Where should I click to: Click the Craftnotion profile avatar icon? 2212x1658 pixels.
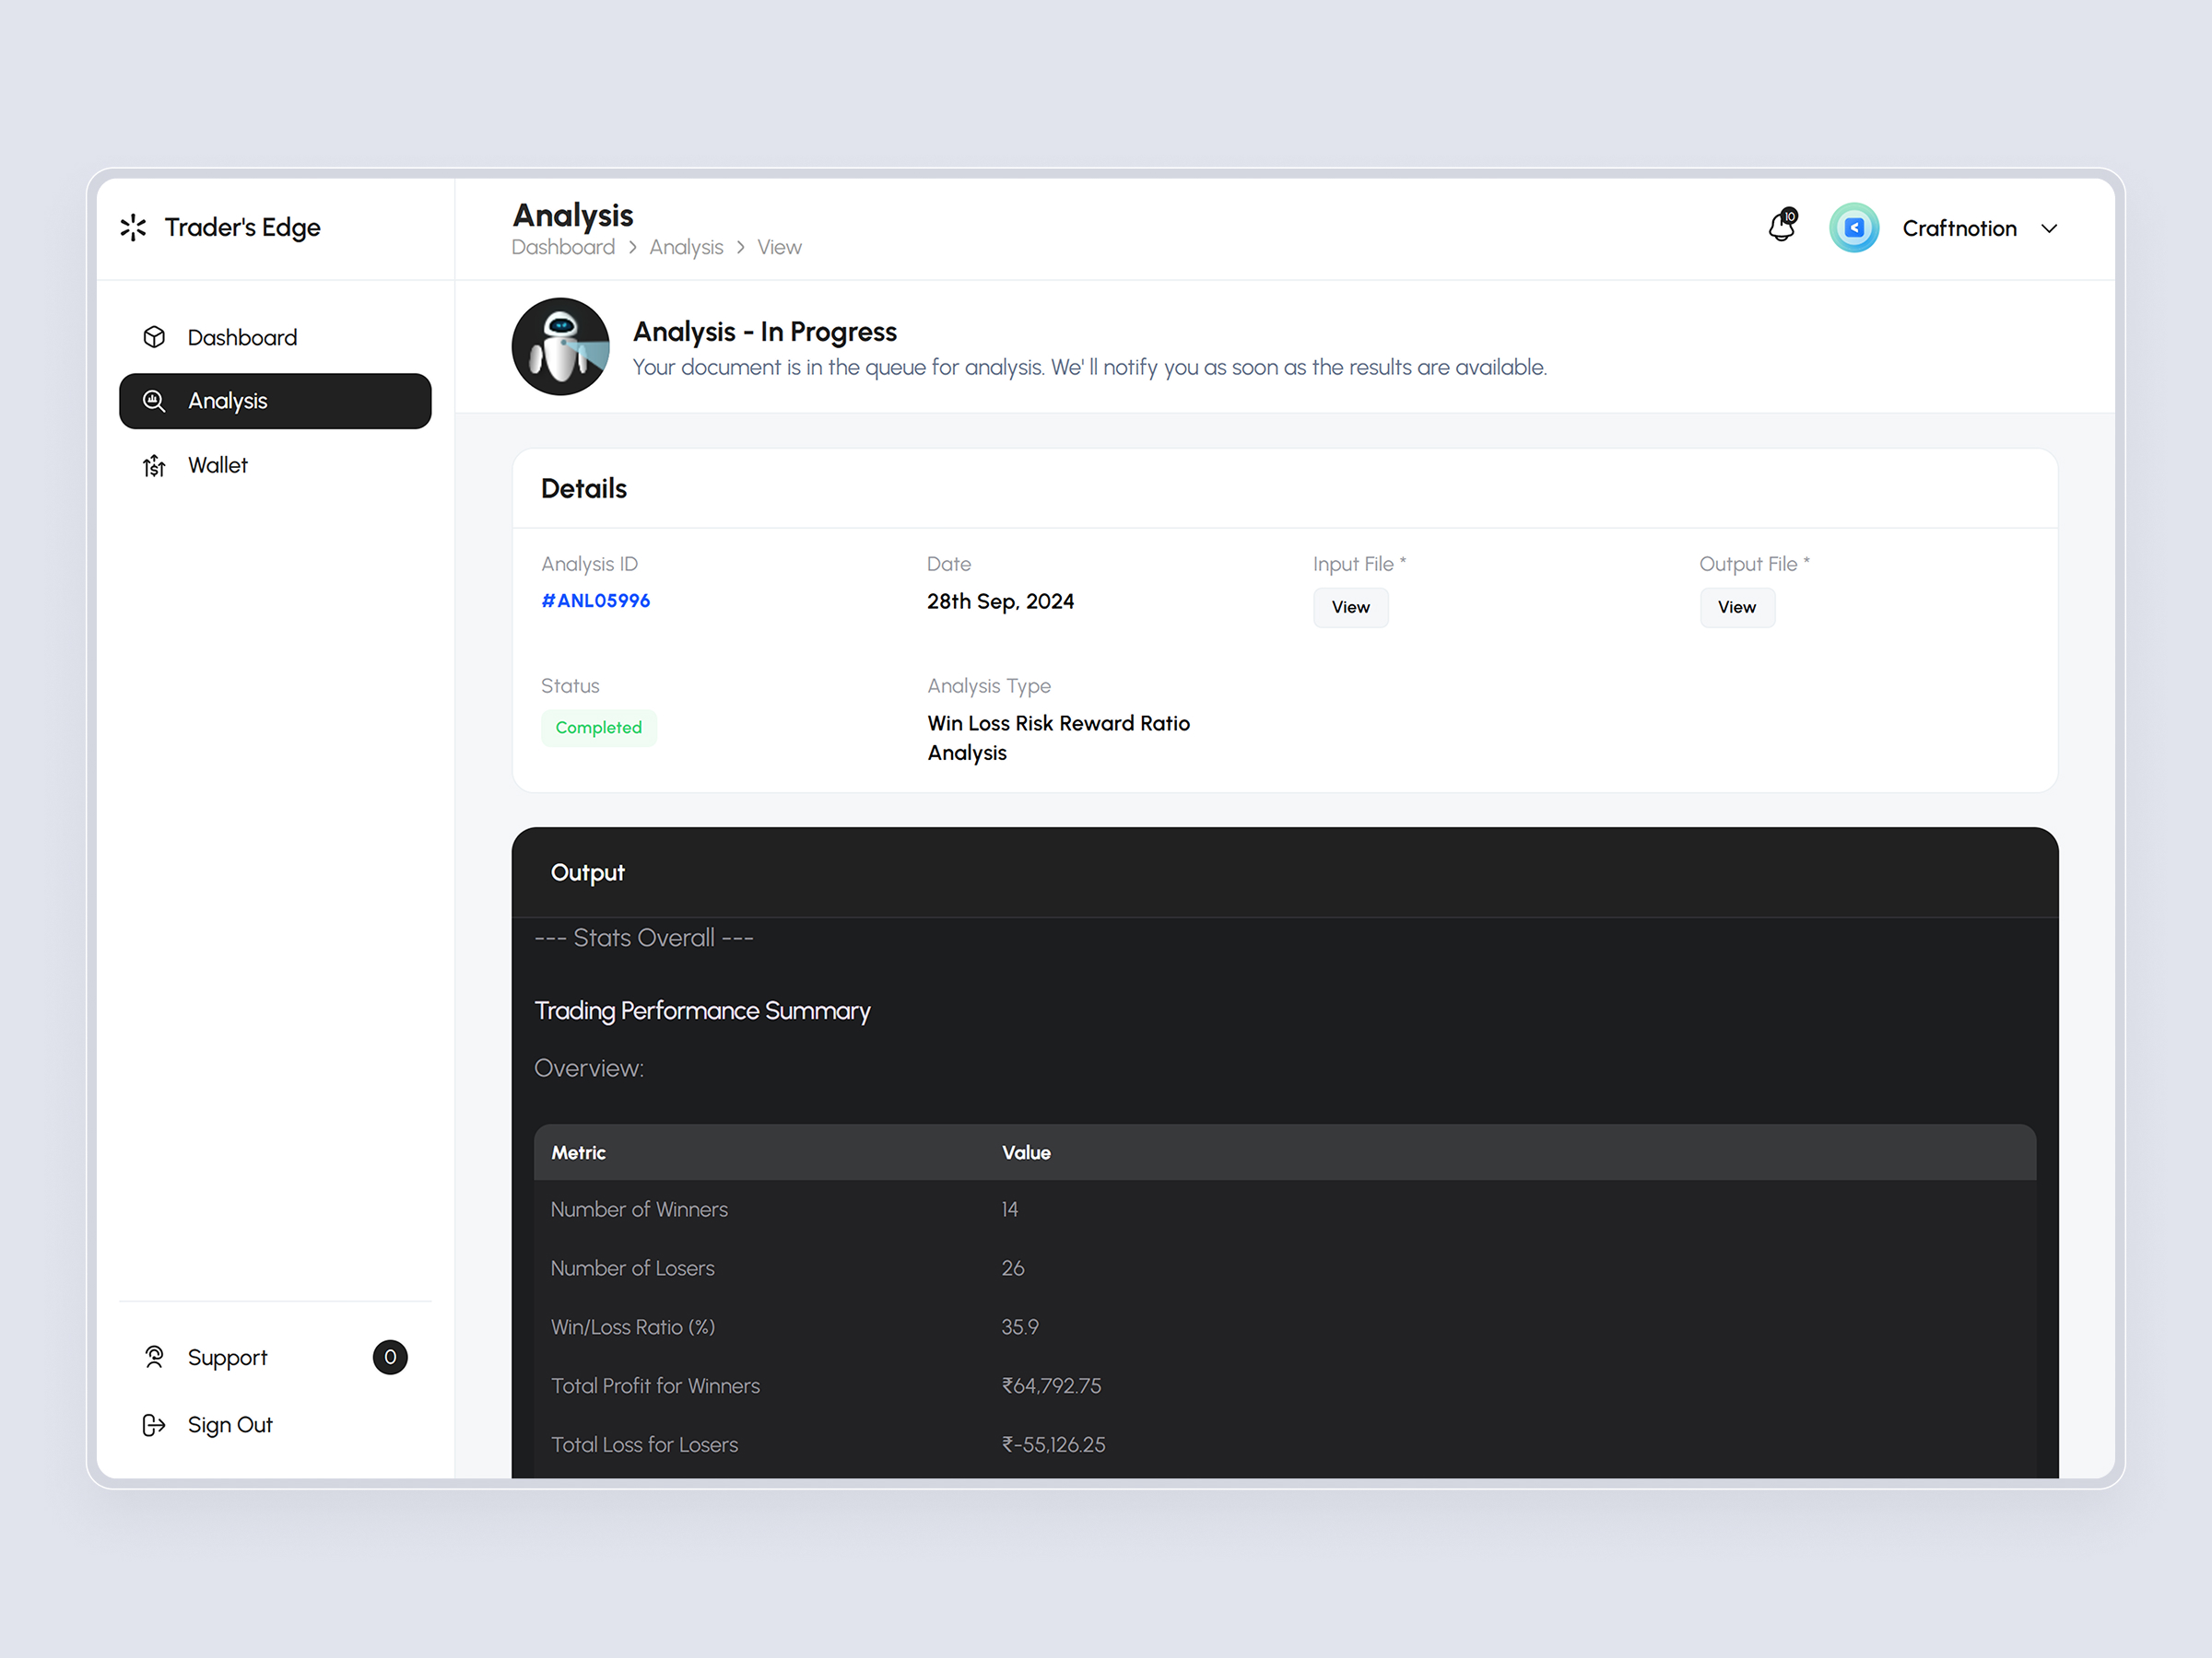click(1854, 228)
